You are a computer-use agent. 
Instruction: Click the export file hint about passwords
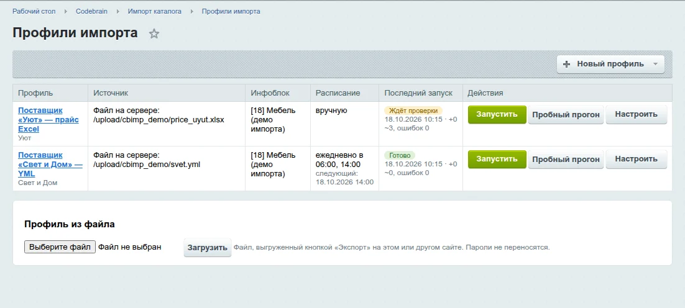click(x=392, y=247)
